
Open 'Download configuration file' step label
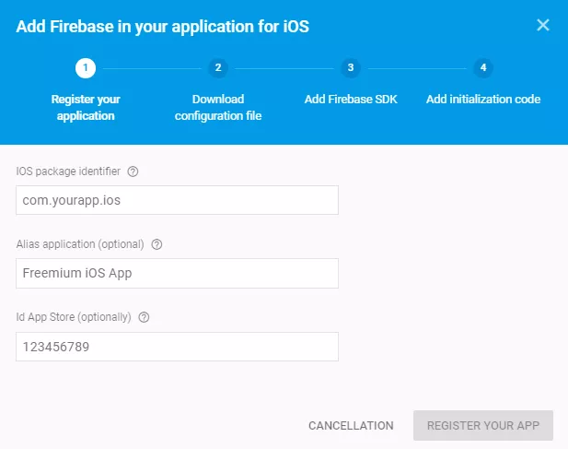pos(218,107)
